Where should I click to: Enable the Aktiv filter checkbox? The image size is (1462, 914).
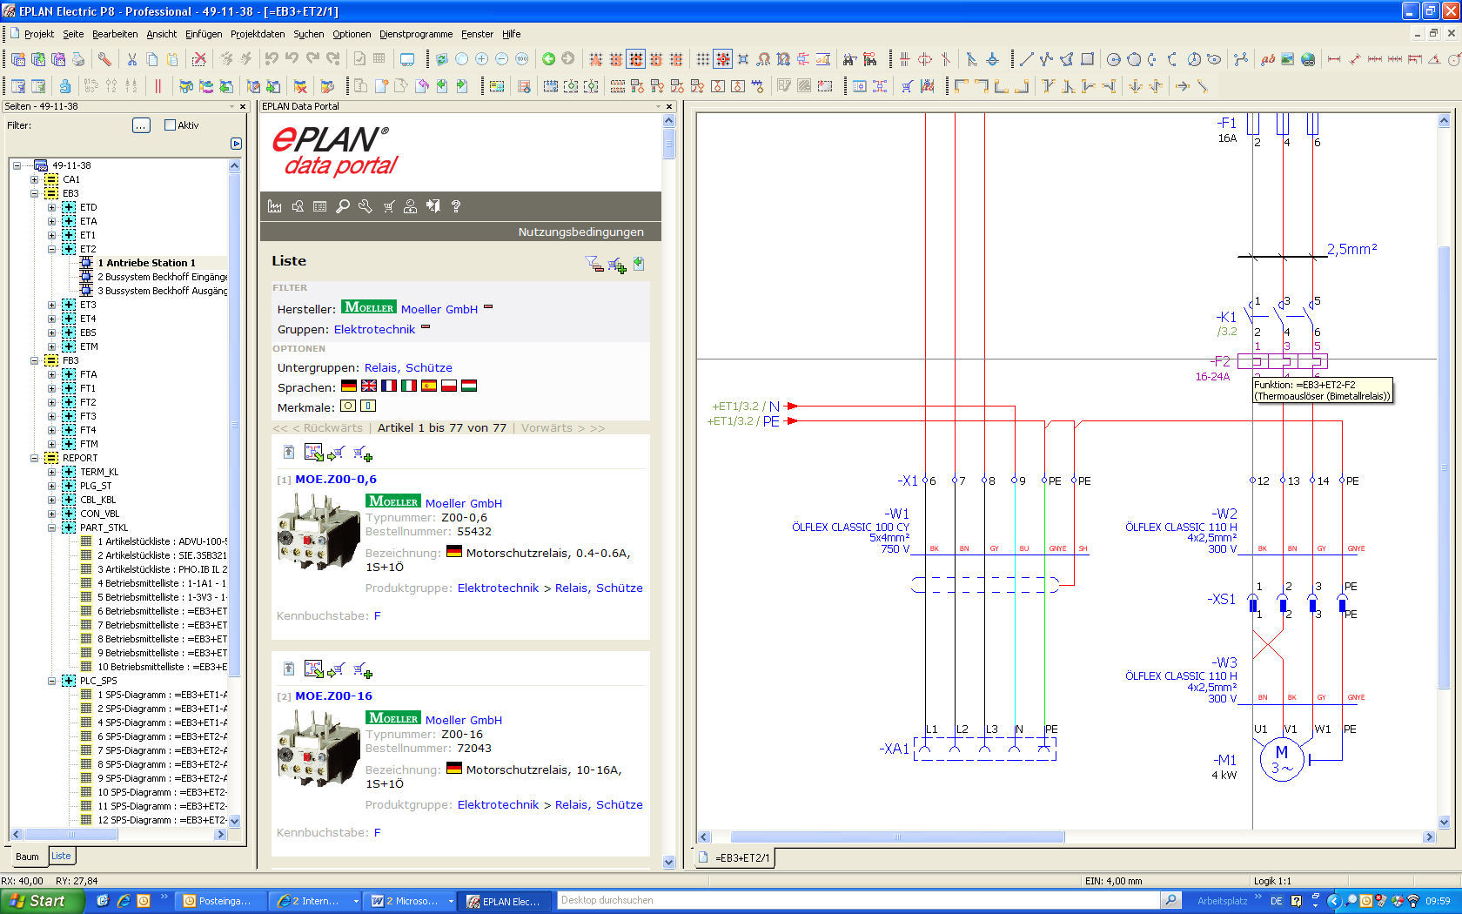[x=171, y=125]
